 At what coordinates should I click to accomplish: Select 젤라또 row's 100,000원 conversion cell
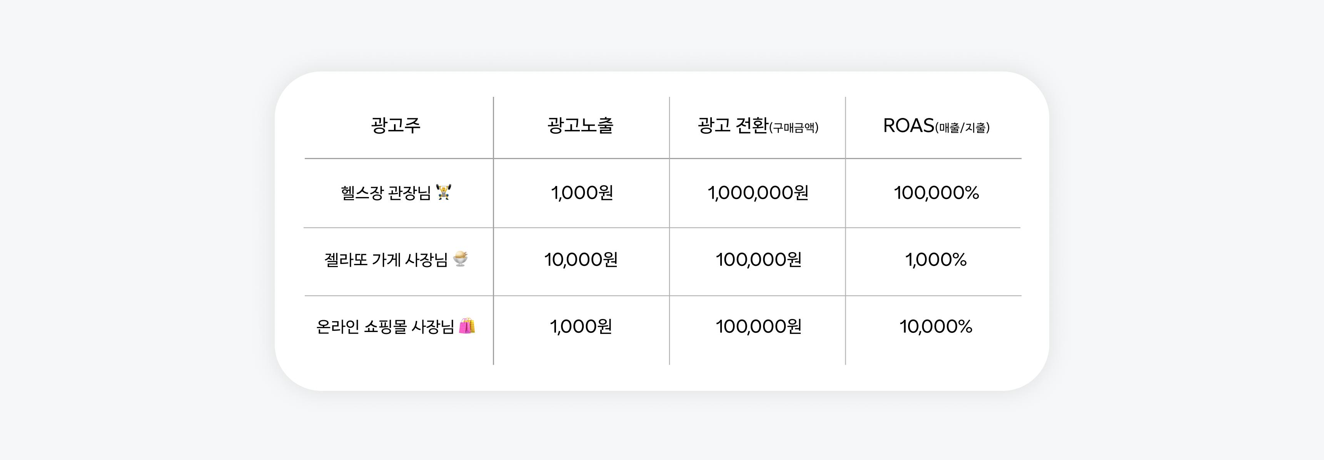(759, 260)
